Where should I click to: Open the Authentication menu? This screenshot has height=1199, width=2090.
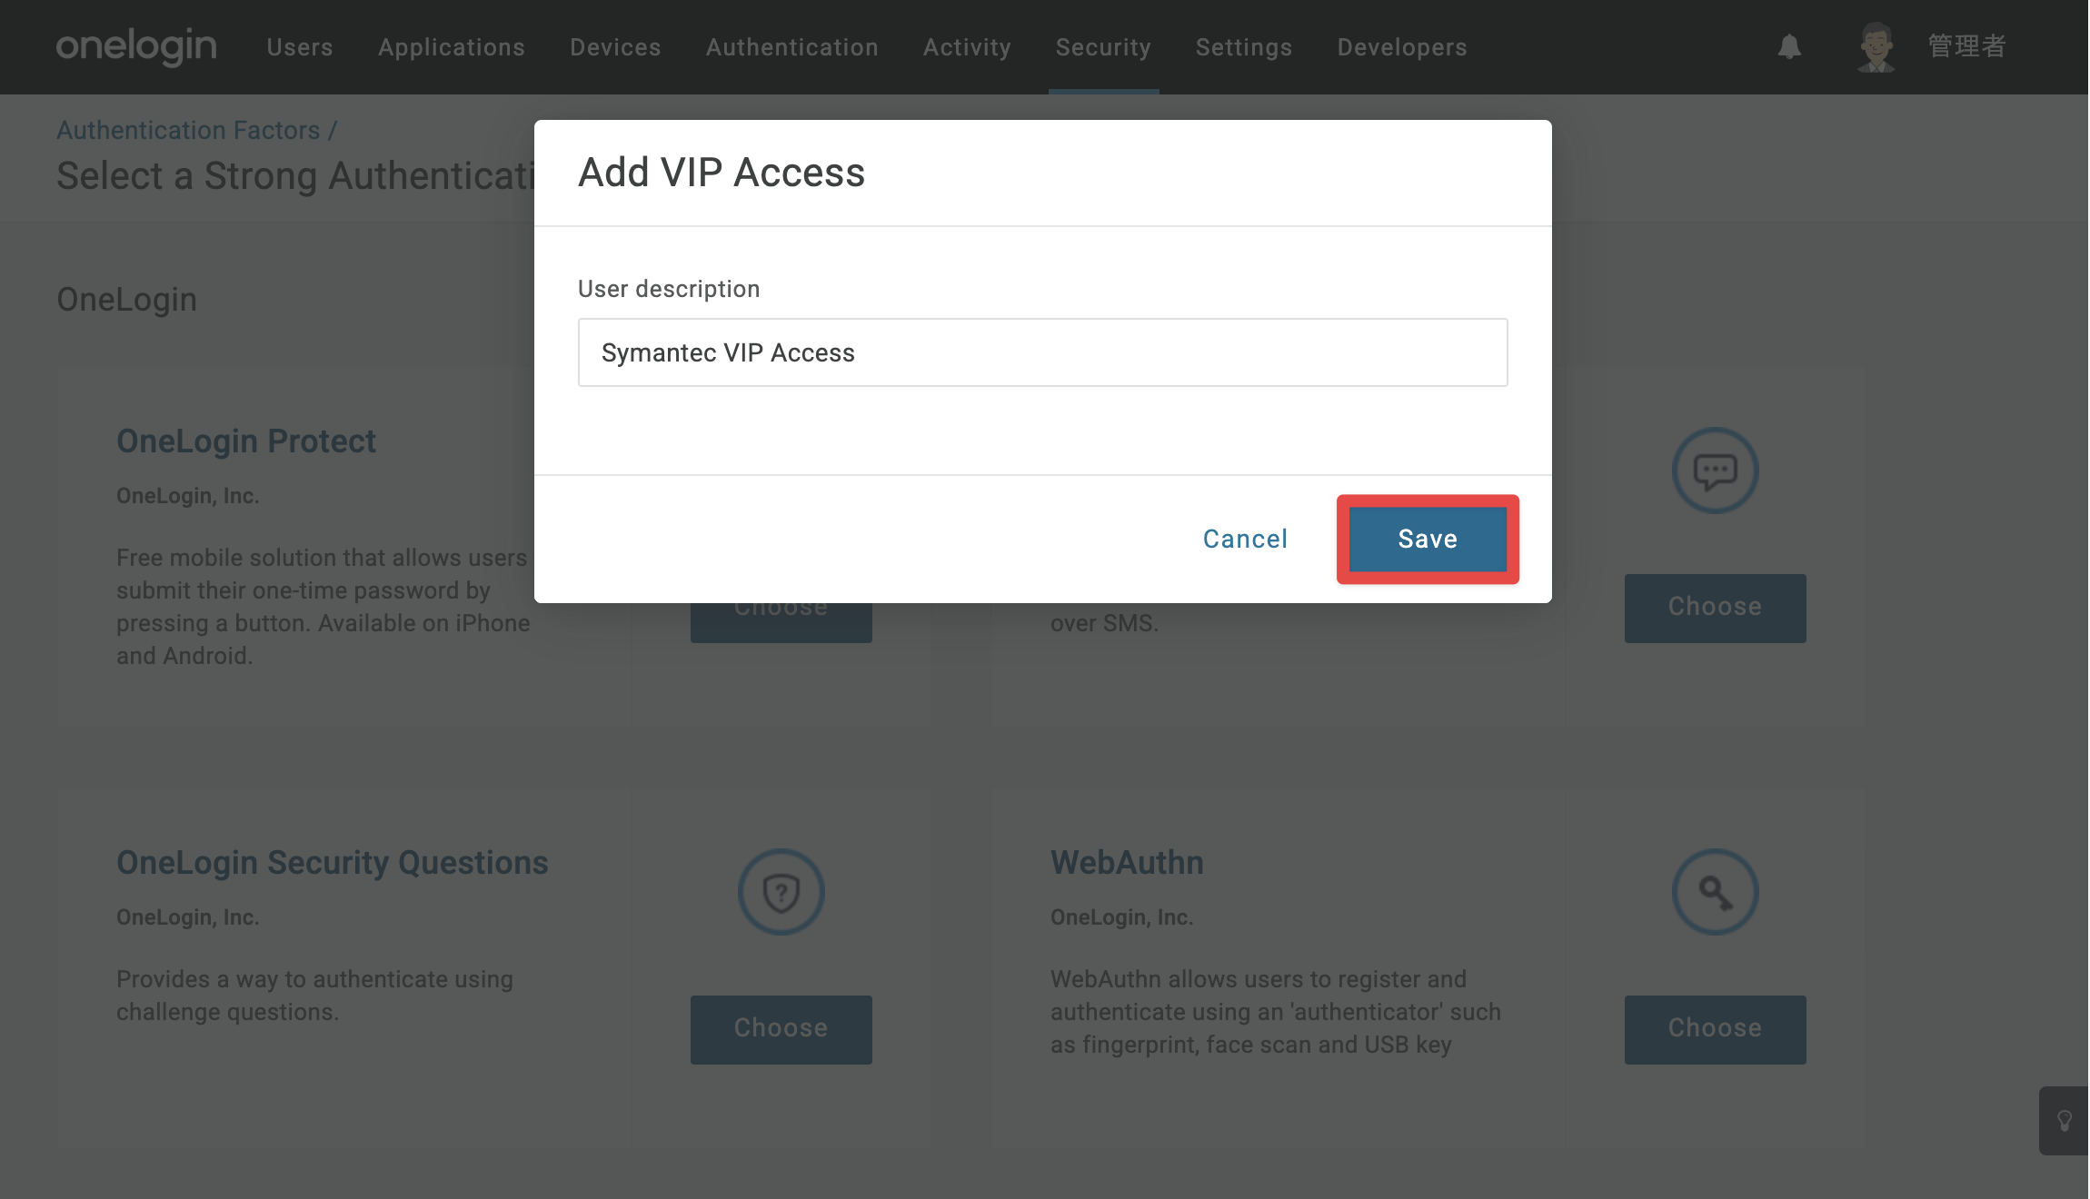(x=792, y=47)
